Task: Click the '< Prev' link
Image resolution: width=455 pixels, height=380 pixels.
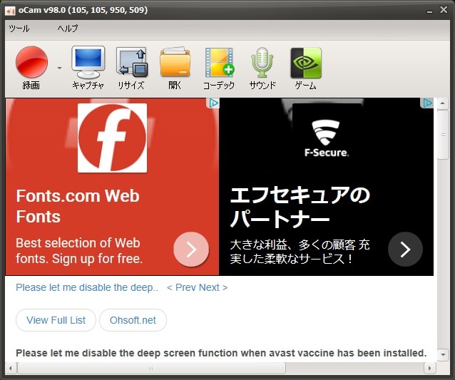Action: (181, 287)
